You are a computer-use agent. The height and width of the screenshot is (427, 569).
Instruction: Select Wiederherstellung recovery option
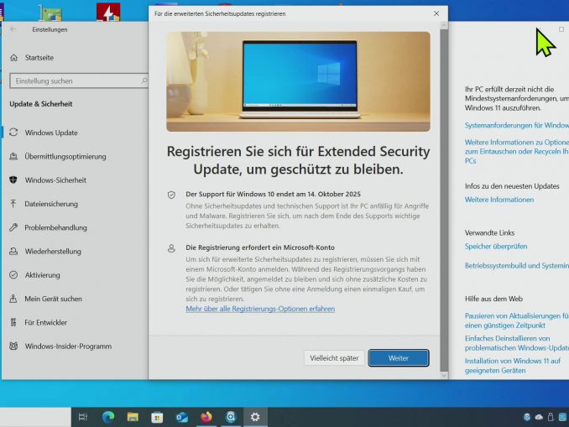(53, 251)
